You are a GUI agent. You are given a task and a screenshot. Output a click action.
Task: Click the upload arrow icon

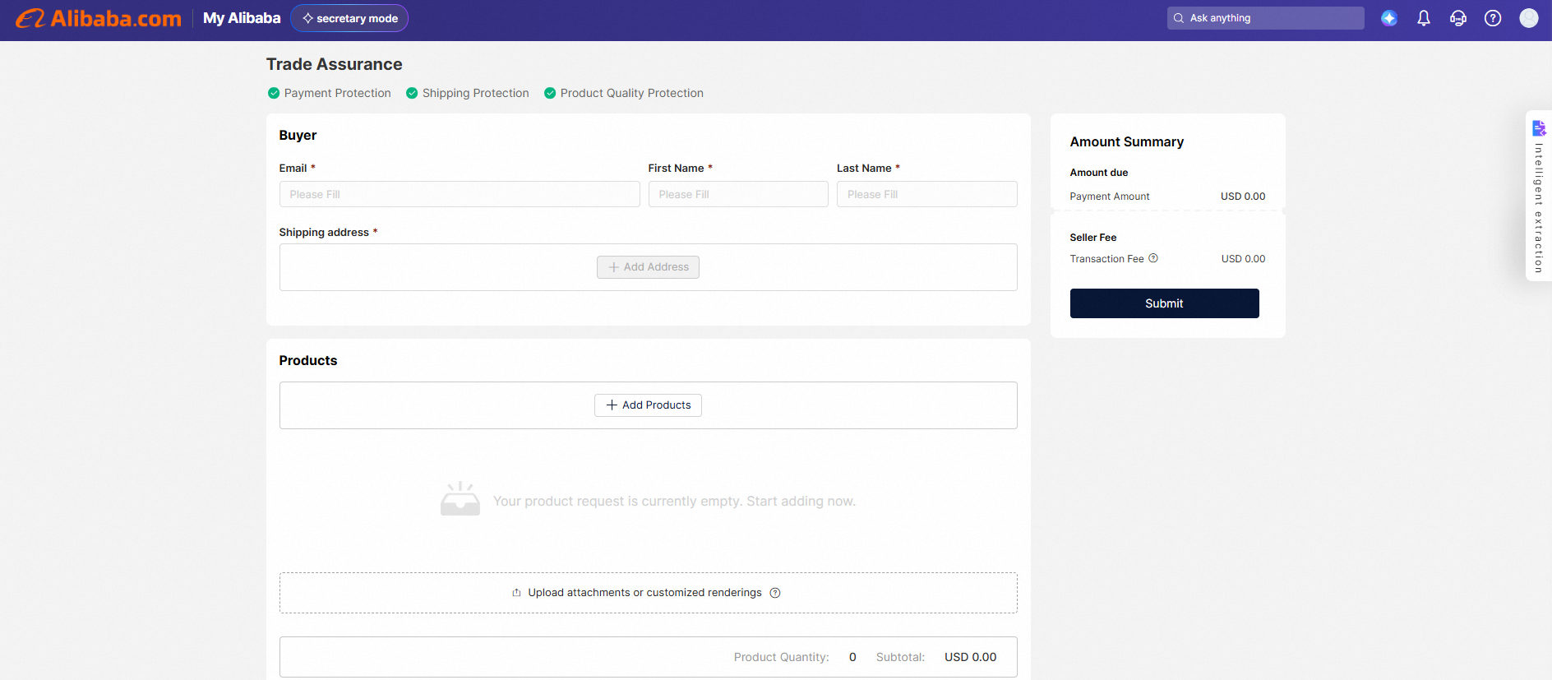[x=516, y=593]
